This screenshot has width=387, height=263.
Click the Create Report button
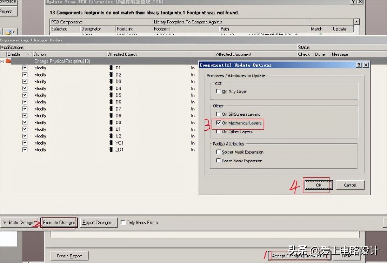69,256
